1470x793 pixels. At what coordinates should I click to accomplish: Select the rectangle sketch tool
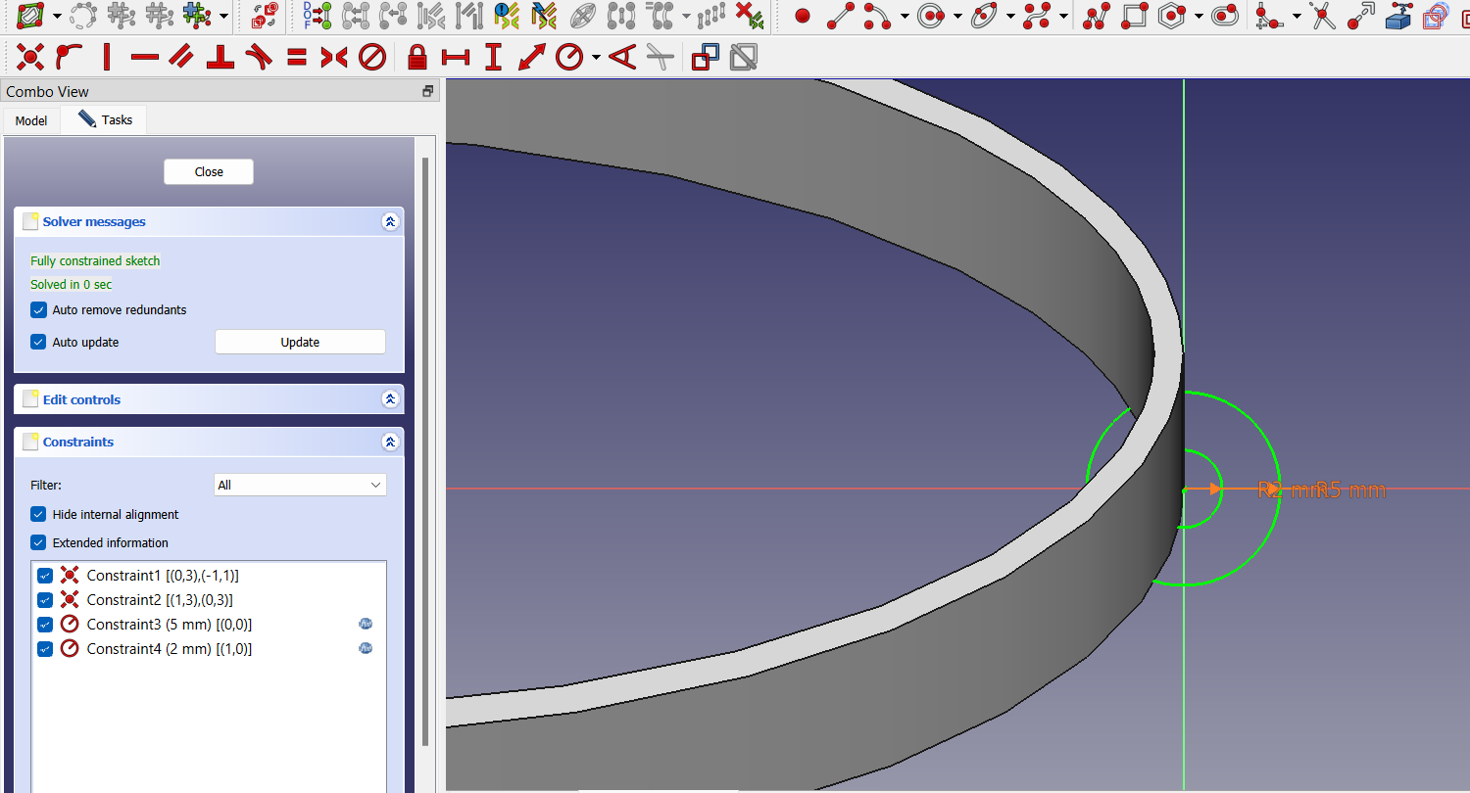[1136, 16]
